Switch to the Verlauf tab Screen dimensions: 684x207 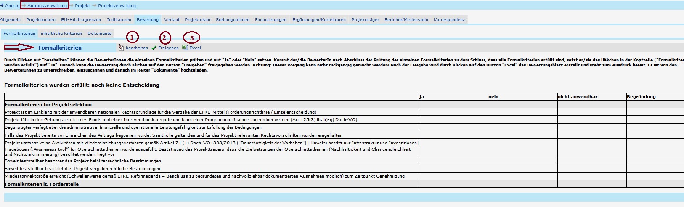click(172, 20)
